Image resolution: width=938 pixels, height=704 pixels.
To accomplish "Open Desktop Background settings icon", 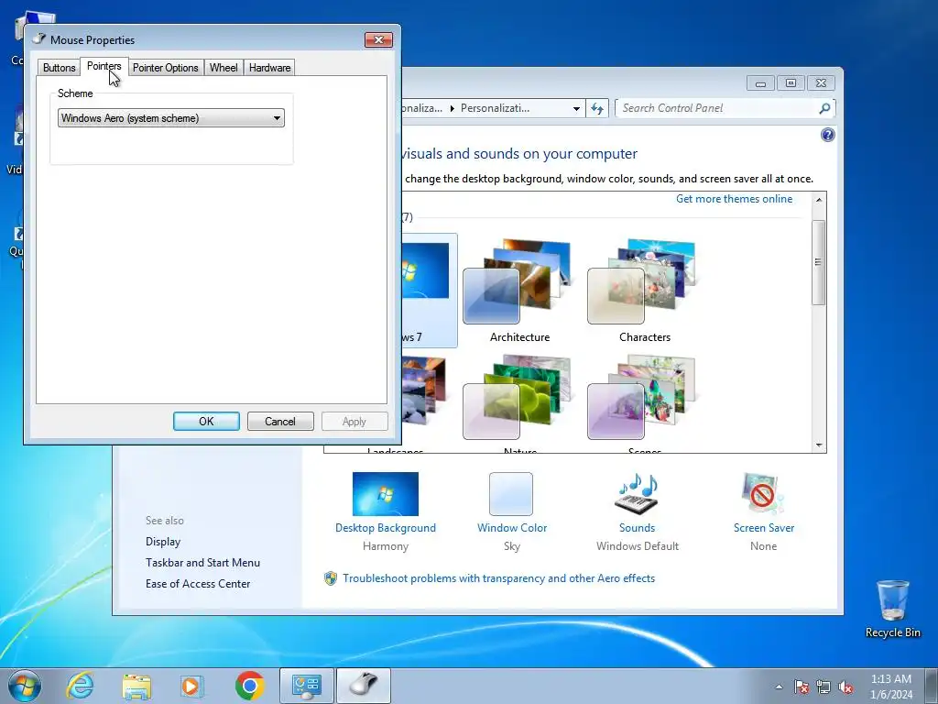I will point(386,494).
